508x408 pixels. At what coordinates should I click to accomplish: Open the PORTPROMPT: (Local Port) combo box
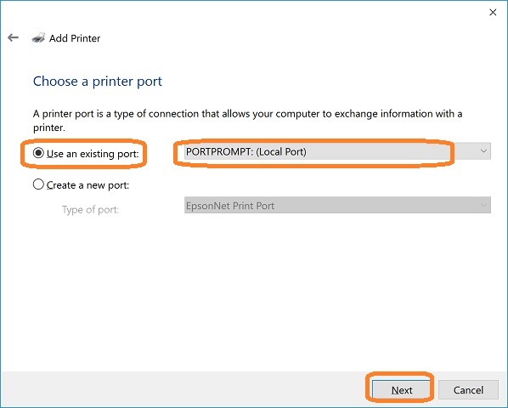click(337, 151)
